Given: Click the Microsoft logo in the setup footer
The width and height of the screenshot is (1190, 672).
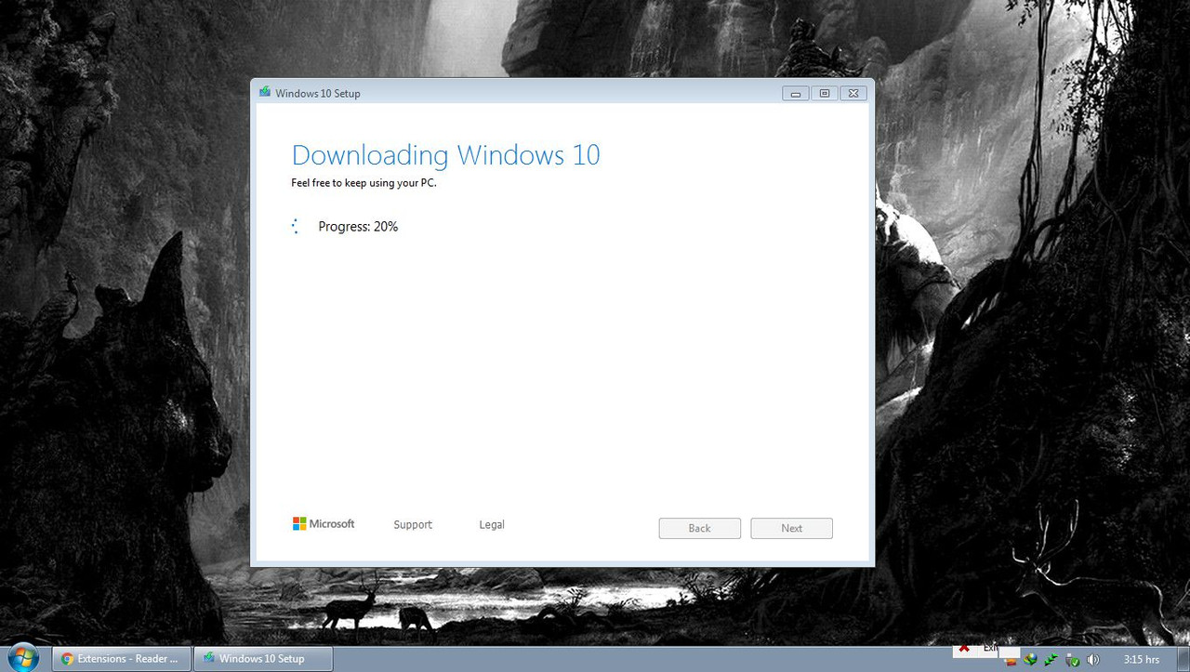Looking at the screenshot, I should (324, 524).
